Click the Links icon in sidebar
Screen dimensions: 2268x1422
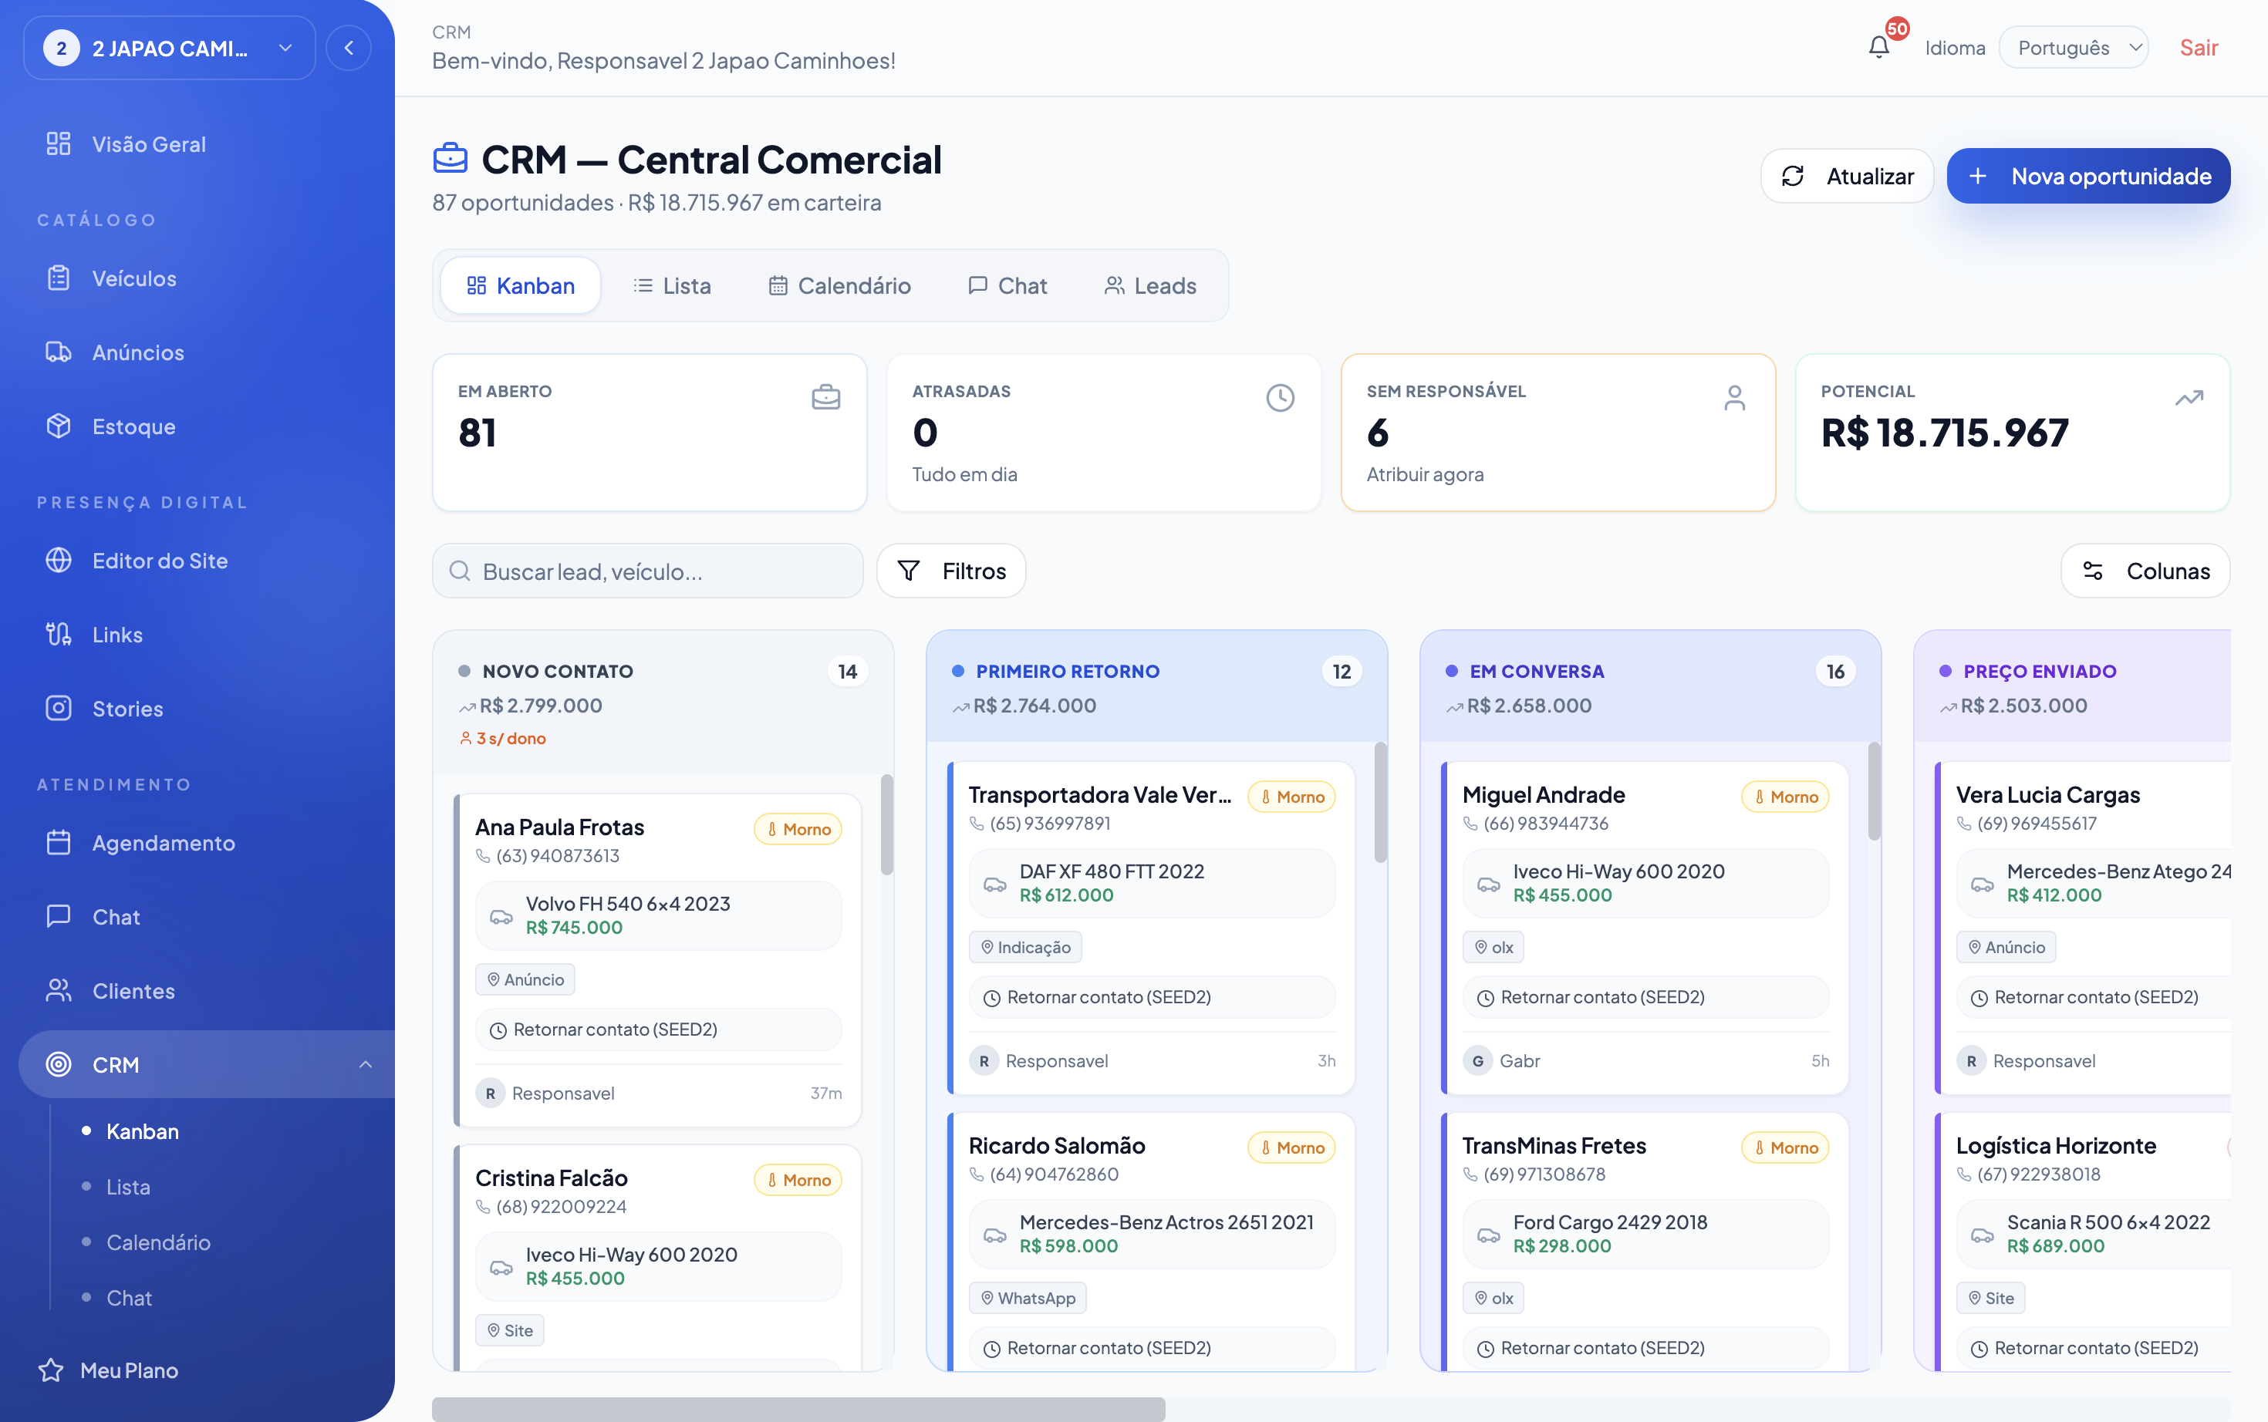click(59, 634)
